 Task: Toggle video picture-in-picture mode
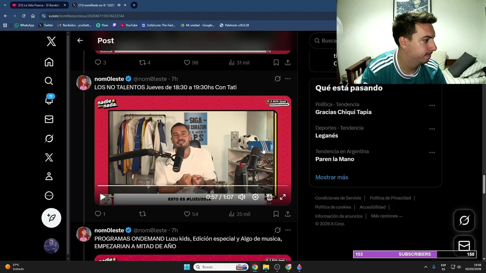coord(269,197)
